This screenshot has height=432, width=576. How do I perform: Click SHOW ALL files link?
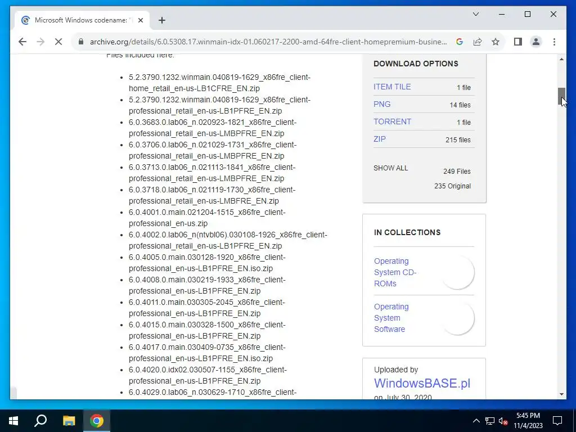[390, 168]
